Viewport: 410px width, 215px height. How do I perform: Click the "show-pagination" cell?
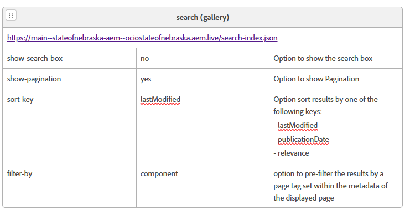(69, 79)
